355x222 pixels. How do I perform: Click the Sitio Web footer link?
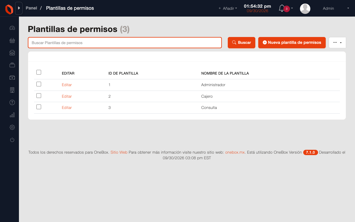coord(119,152)
